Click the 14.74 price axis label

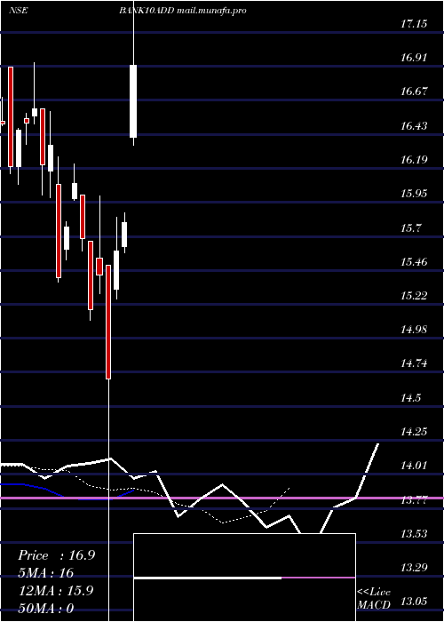coord(414,363)
